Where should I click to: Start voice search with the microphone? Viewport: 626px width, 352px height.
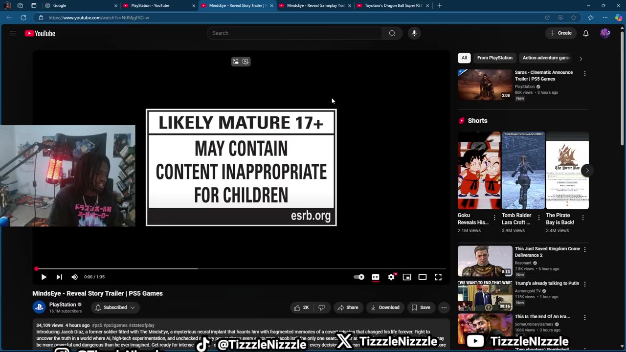(414, 33)
